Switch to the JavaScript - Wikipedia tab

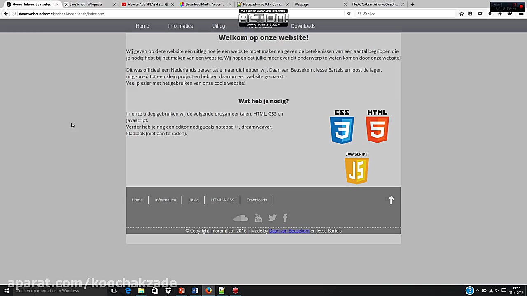pyautogui.click(x=86, y=5)
